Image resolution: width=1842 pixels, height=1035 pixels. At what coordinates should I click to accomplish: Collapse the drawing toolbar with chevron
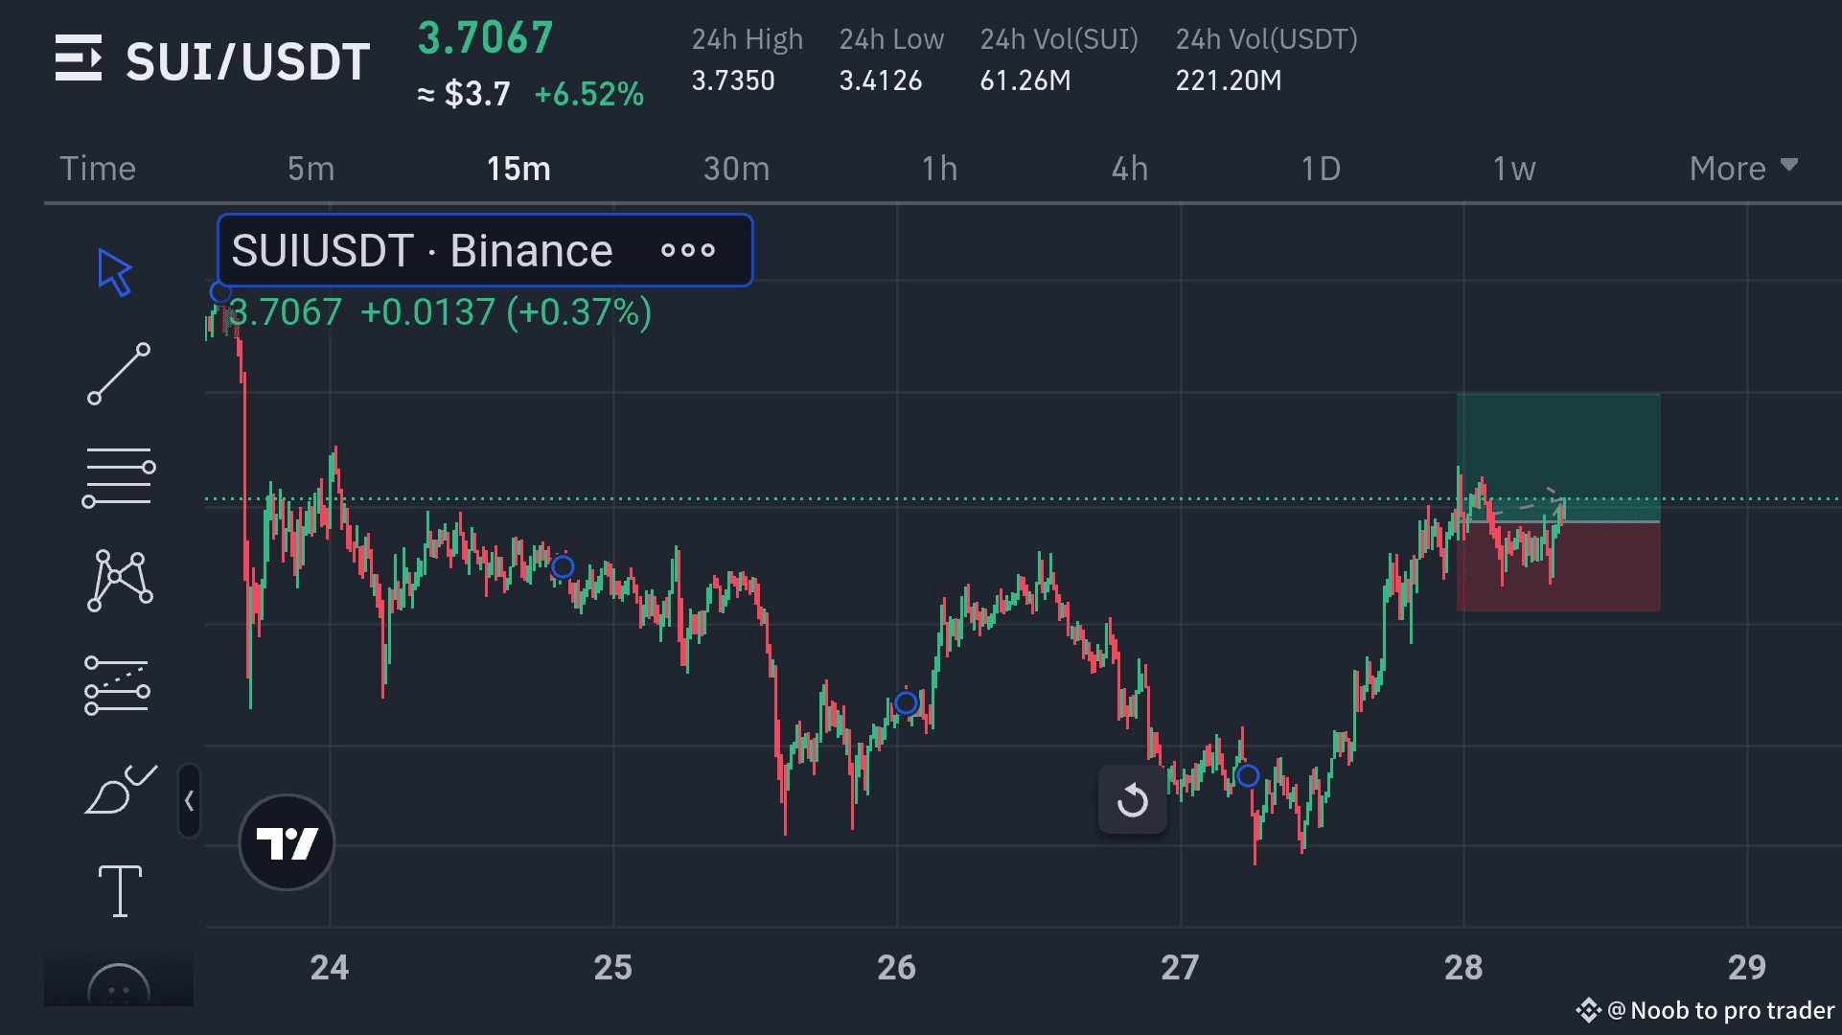189,800
